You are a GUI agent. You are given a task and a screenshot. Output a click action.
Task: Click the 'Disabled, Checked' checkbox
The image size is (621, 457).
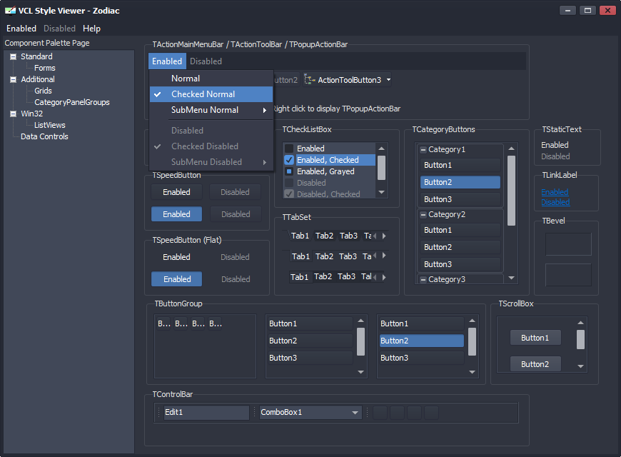[289, 194]
